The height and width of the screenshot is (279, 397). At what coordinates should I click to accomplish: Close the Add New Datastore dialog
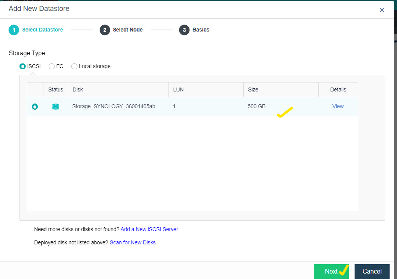coord(382,10)
